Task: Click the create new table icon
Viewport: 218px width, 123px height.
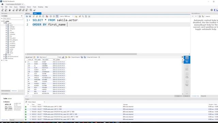Action: [17, 10]
